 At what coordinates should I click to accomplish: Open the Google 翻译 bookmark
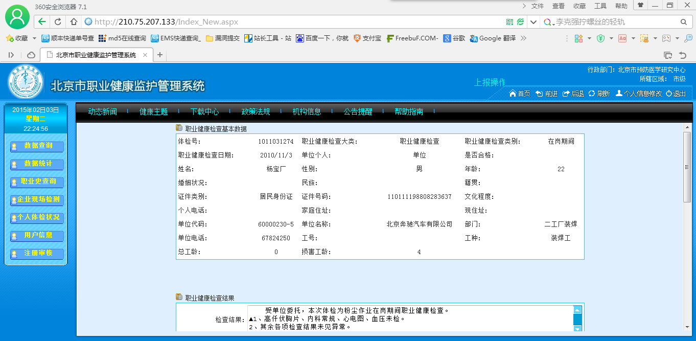pos(493,38)
